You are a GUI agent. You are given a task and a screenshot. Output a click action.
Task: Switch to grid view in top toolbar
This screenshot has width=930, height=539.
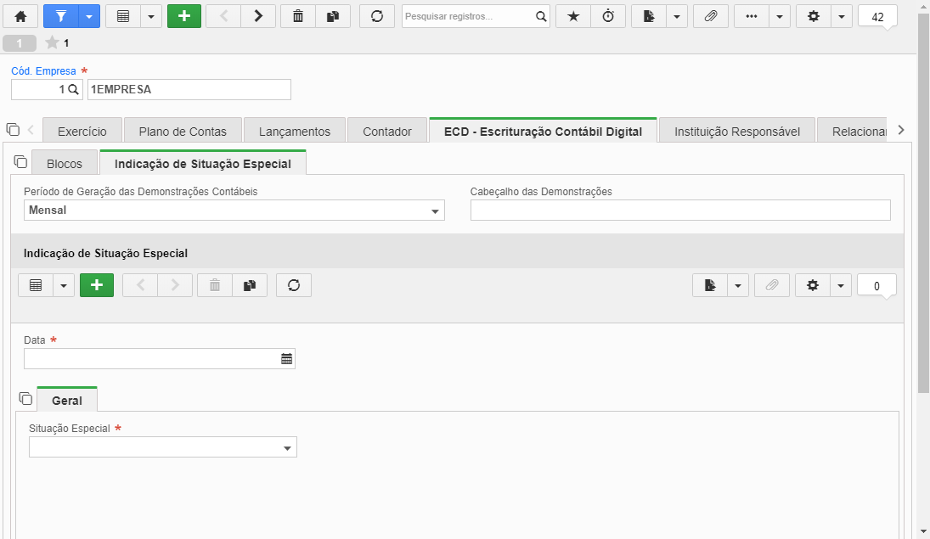click(x=123, y=17)
